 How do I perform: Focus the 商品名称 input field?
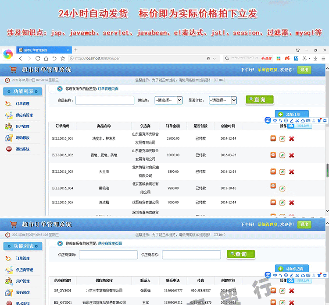(x=105, y=100)
